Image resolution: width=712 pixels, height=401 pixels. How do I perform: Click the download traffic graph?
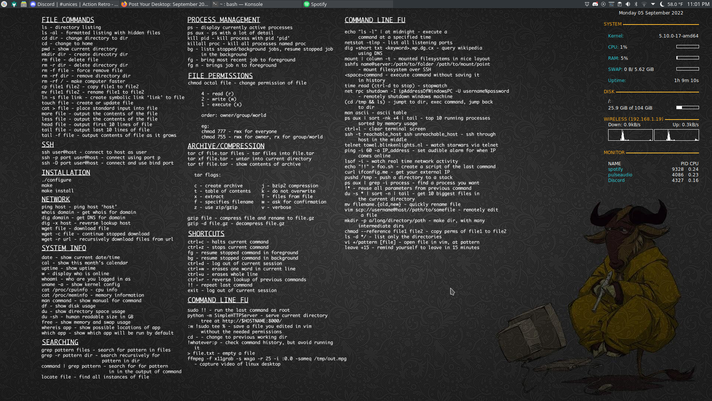tap(630, 135)
